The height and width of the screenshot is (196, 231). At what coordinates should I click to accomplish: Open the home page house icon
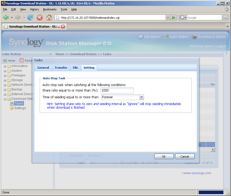click(x=49, y=18)
